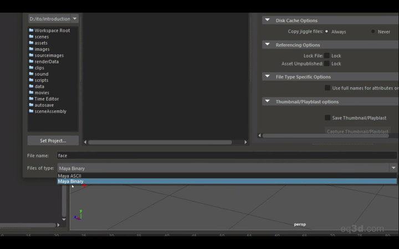
Task: Open the D:/ito/introduction path dropdown
Action: coord(53,19)
